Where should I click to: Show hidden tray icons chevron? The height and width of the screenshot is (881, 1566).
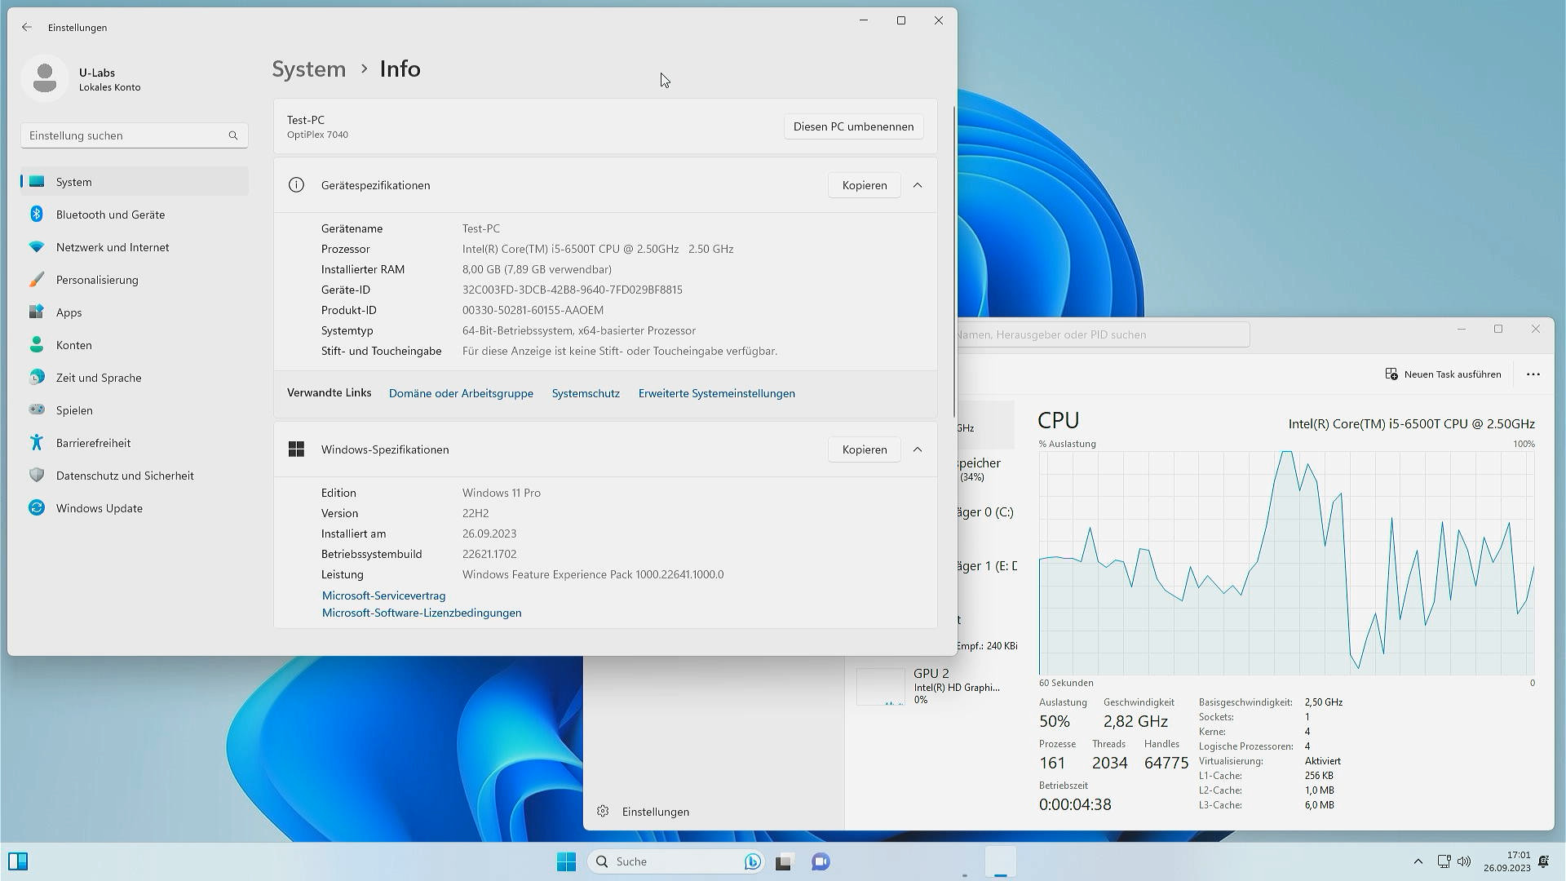pos(1418,861)
